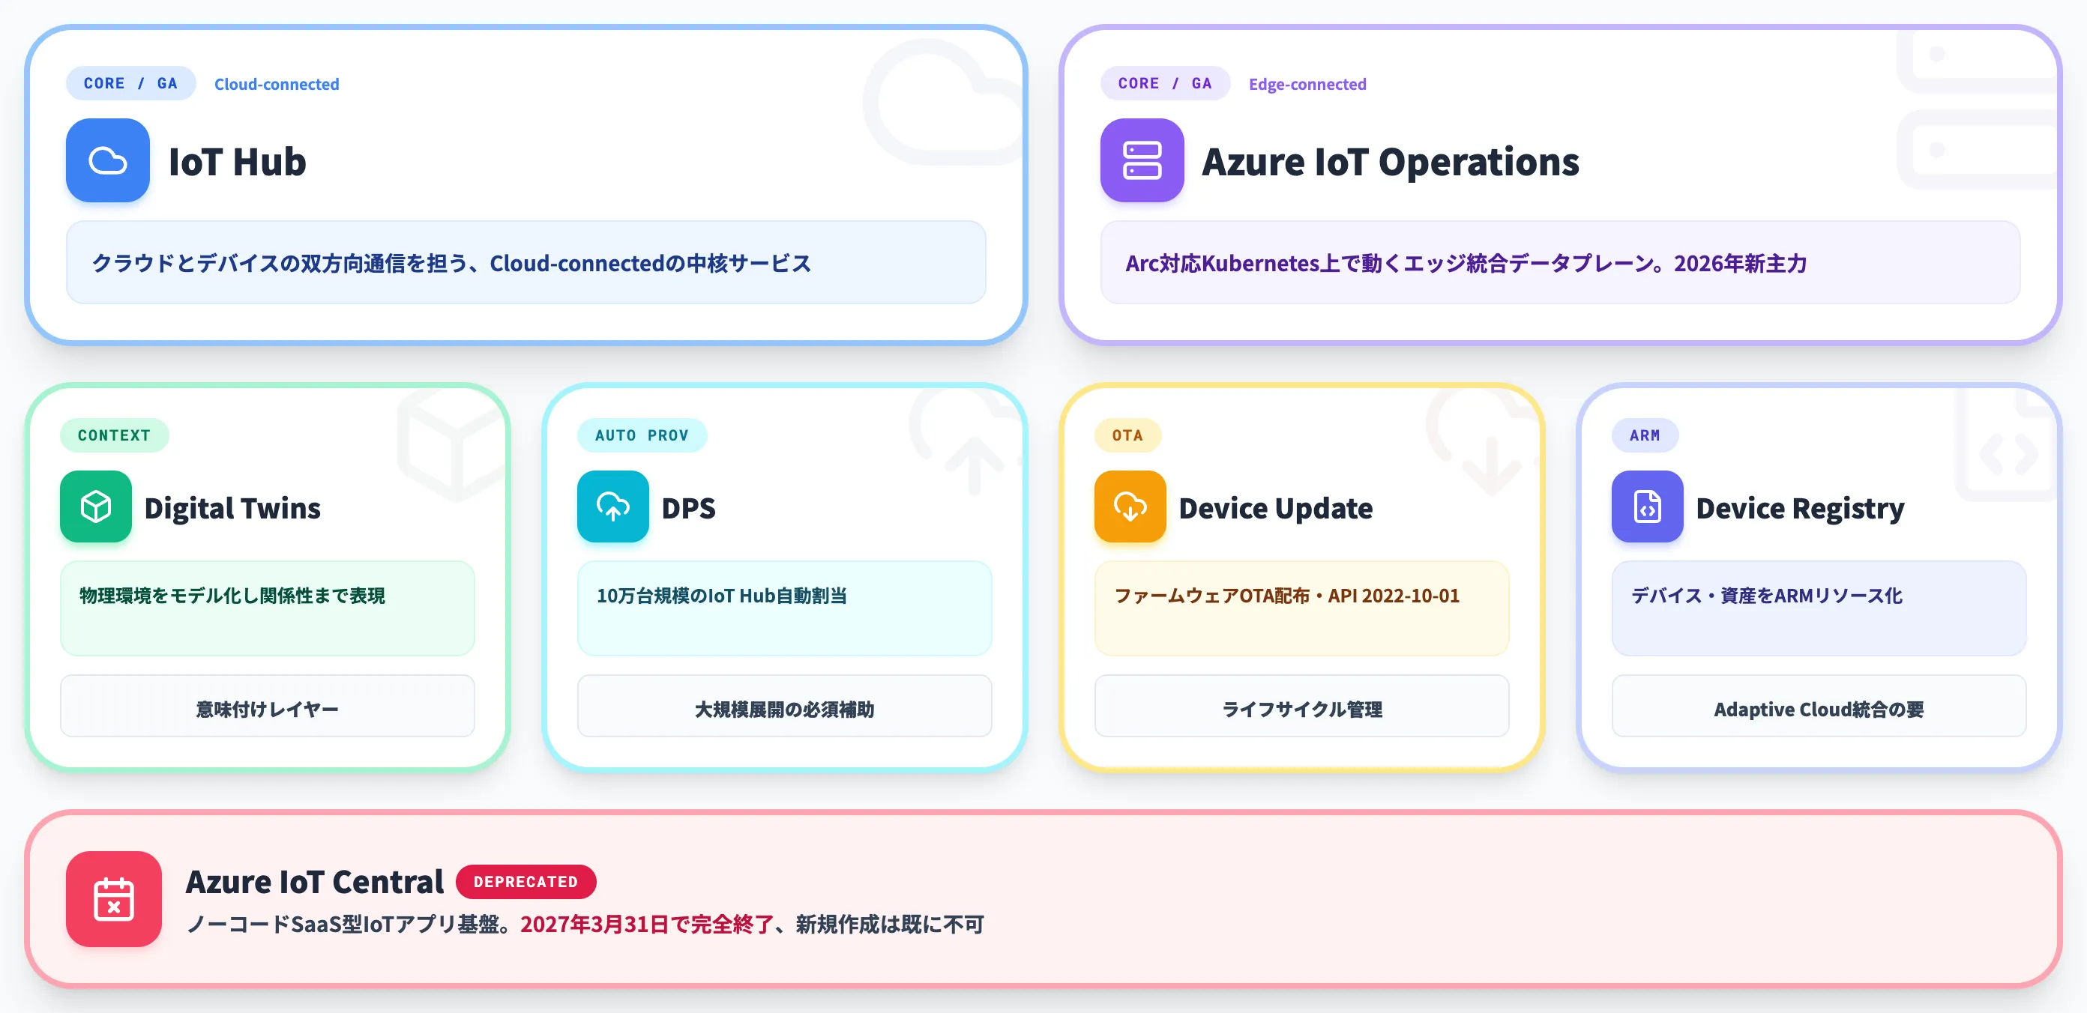This screenshot has height=1013, width=2087.
Task: Click the red text 2027年3月31日で完全終了
Action: point(648,924)
